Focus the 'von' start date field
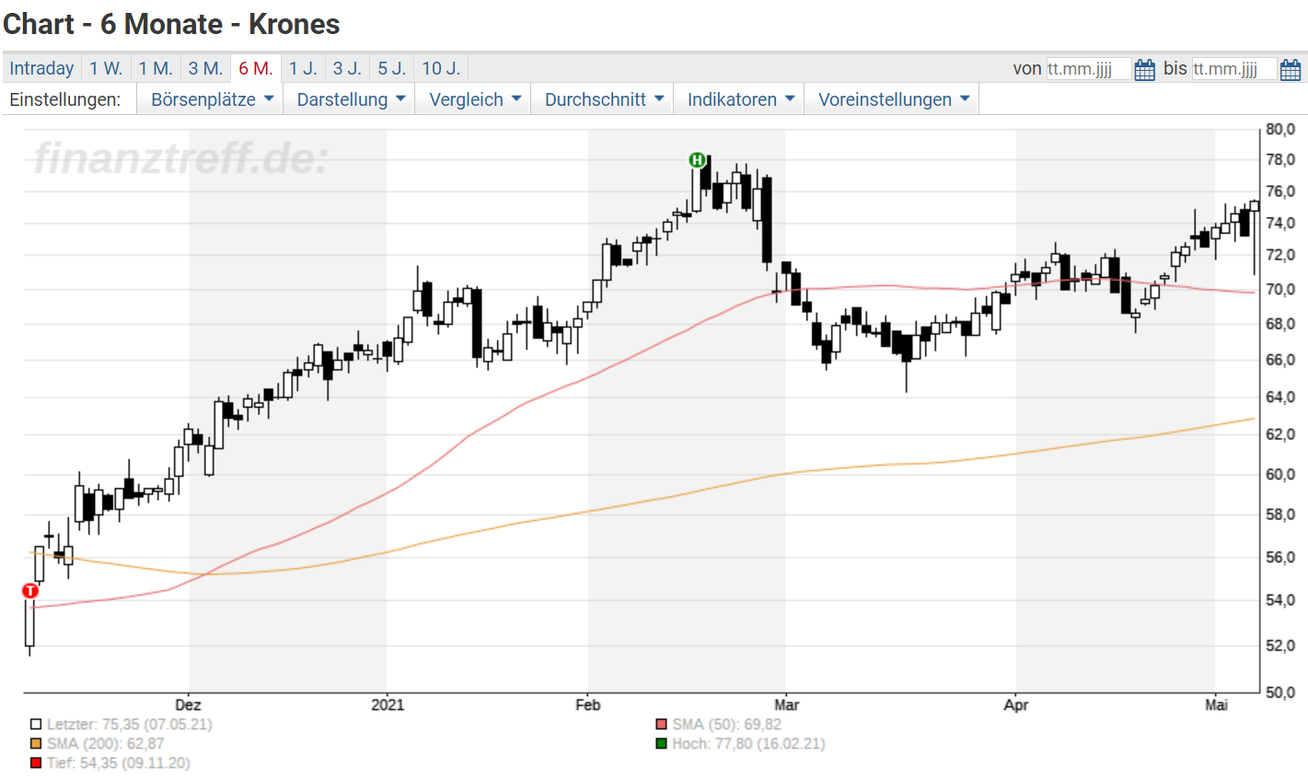This screenshot has height=777, width=1308. pos(1088,69)
